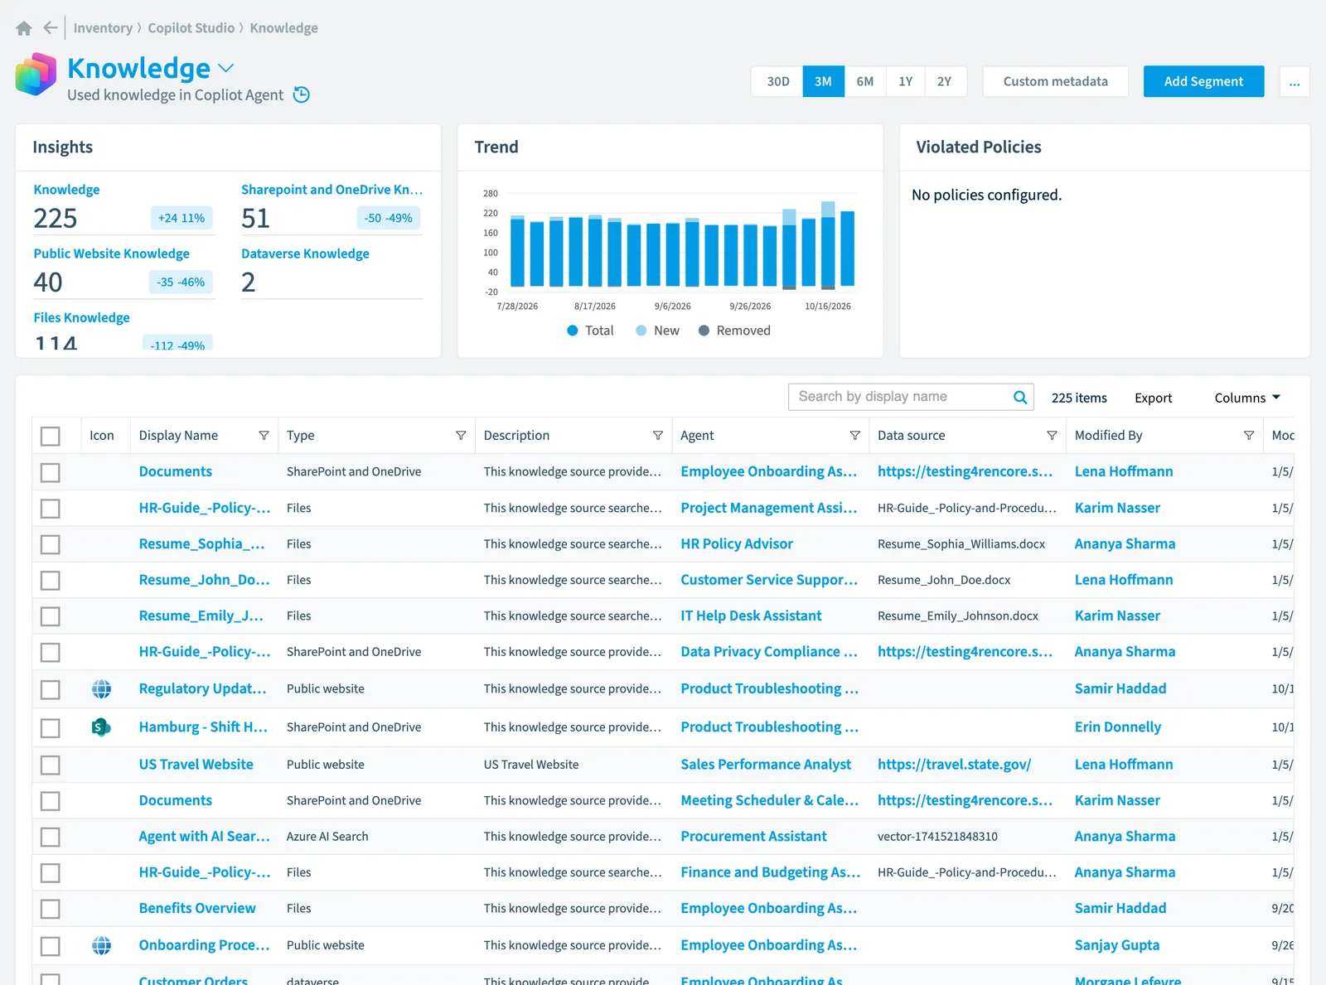Switch to the 1Y time range

click(x=906, y=82)
